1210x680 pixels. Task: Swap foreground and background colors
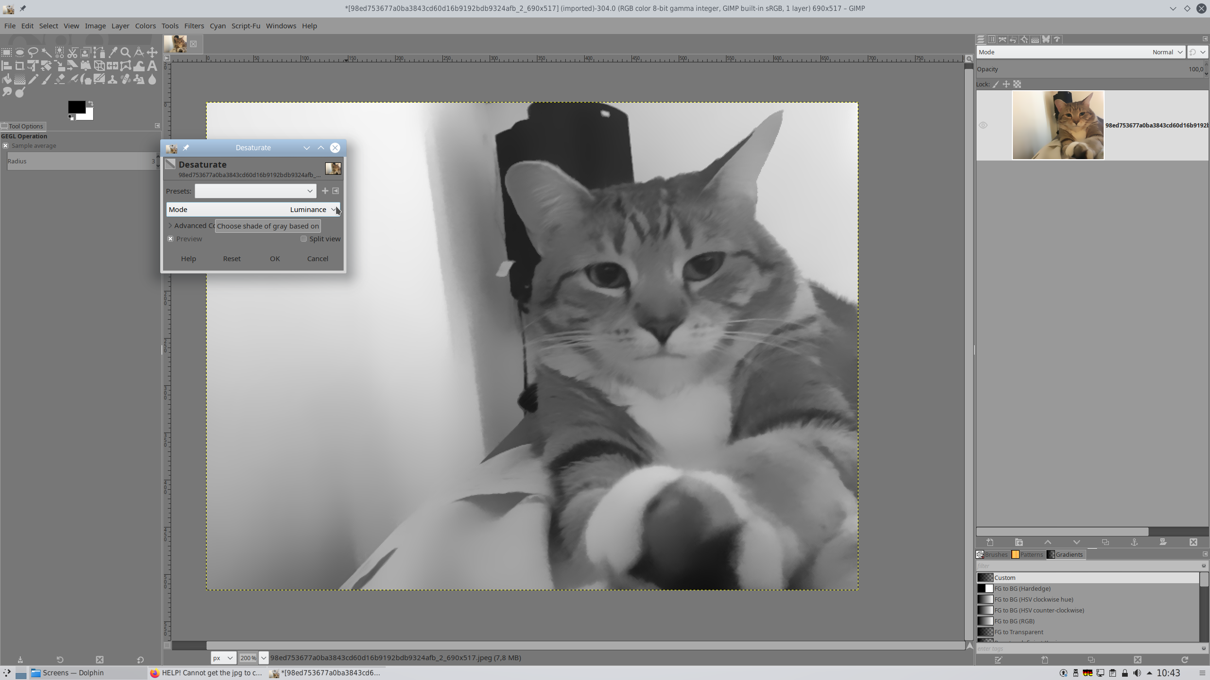click(90, 103)
